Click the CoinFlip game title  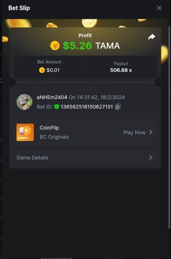point(49,128)
